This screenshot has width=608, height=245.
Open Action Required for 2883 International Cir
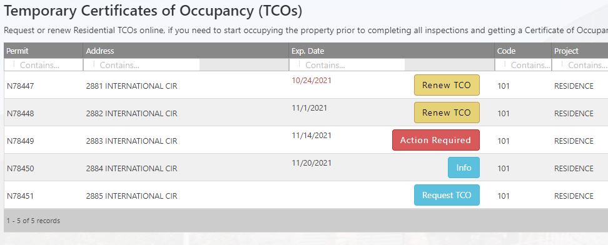point(436,140)
